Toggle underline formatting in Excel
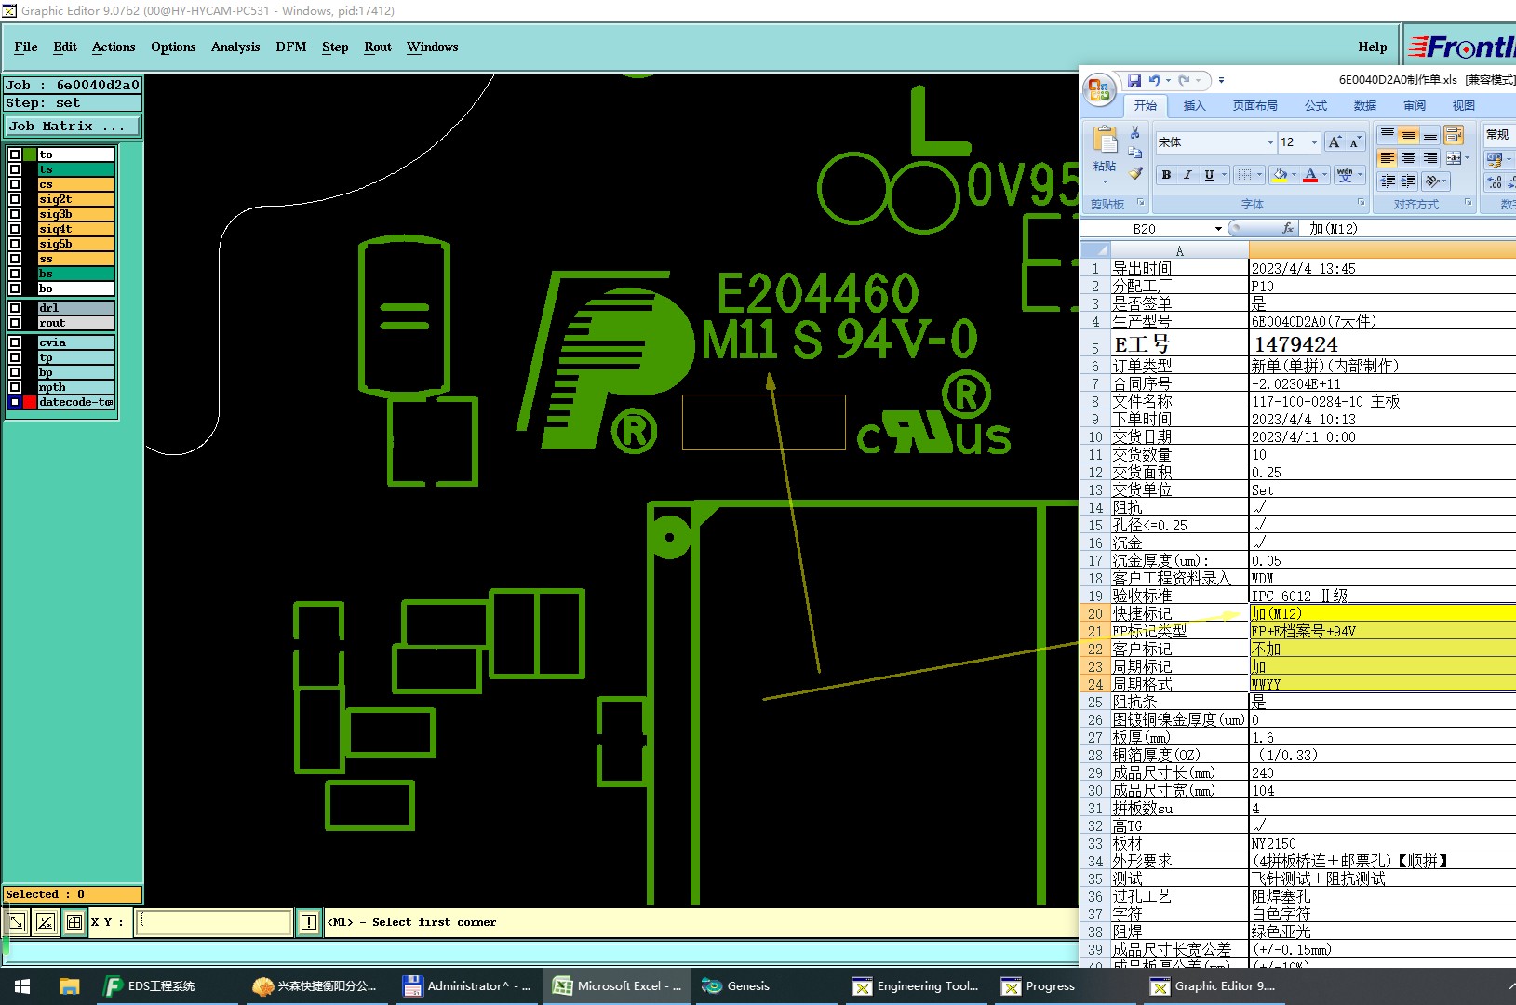The width and height of the screenshot is (1516, 1005). 1209,174
